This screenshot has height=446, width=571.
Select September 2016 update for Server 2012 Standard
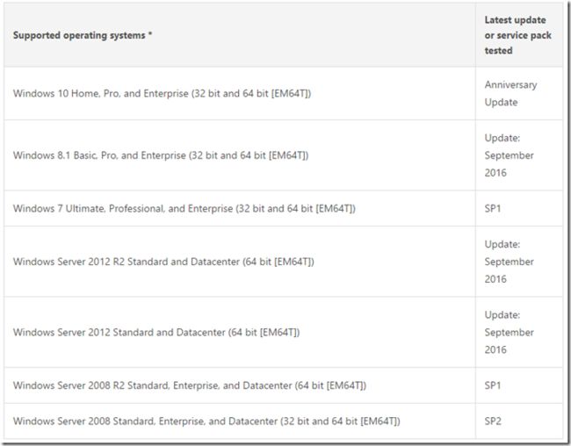coord(509,333)
